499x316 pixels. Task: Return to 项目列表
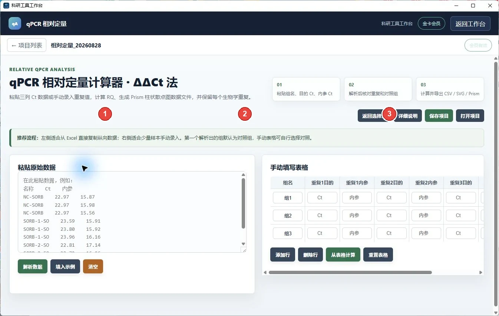(x=27, y=45)
